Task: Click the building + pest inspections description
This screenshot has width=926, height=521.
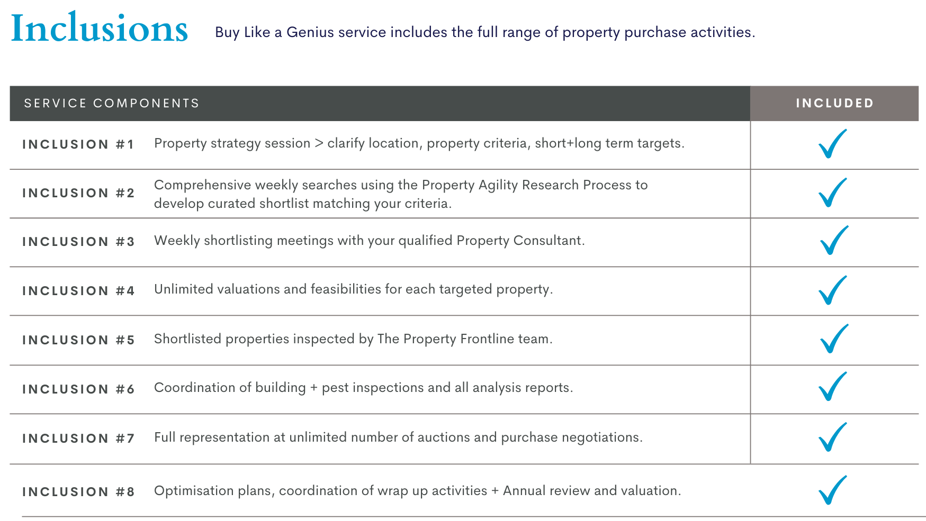Action: pos(363,388)
